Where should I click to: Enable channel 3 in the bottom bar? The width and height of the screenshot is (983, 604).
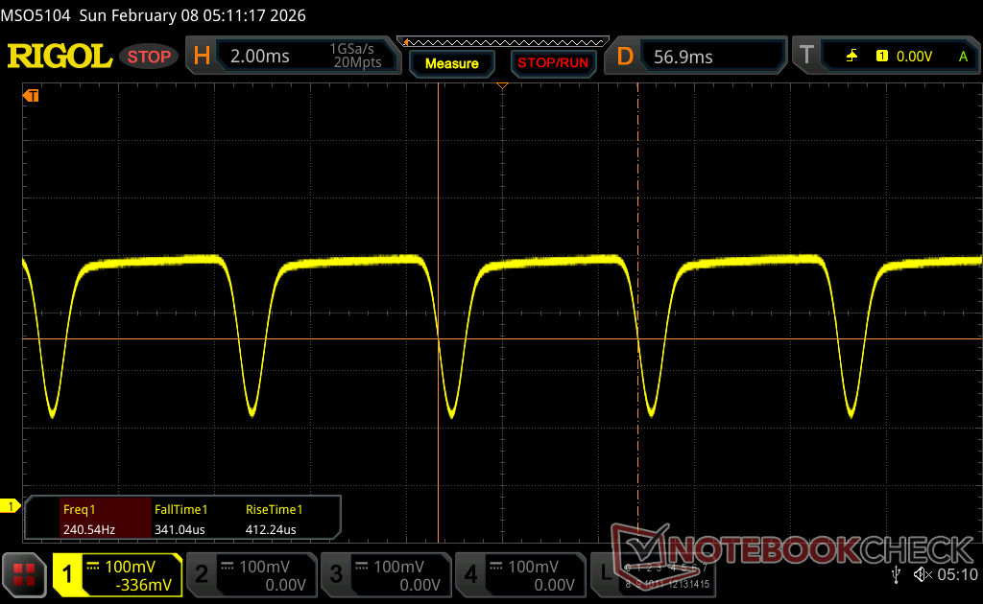[x=386, y=574]
